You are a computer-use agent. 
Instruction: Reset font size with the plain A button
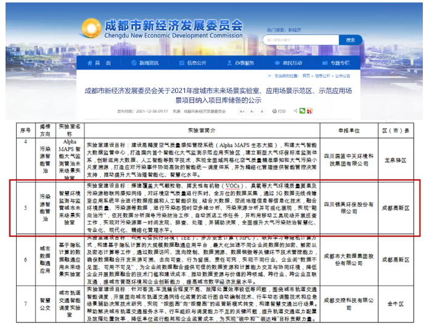pyautogui.click(x=262, y=111)
